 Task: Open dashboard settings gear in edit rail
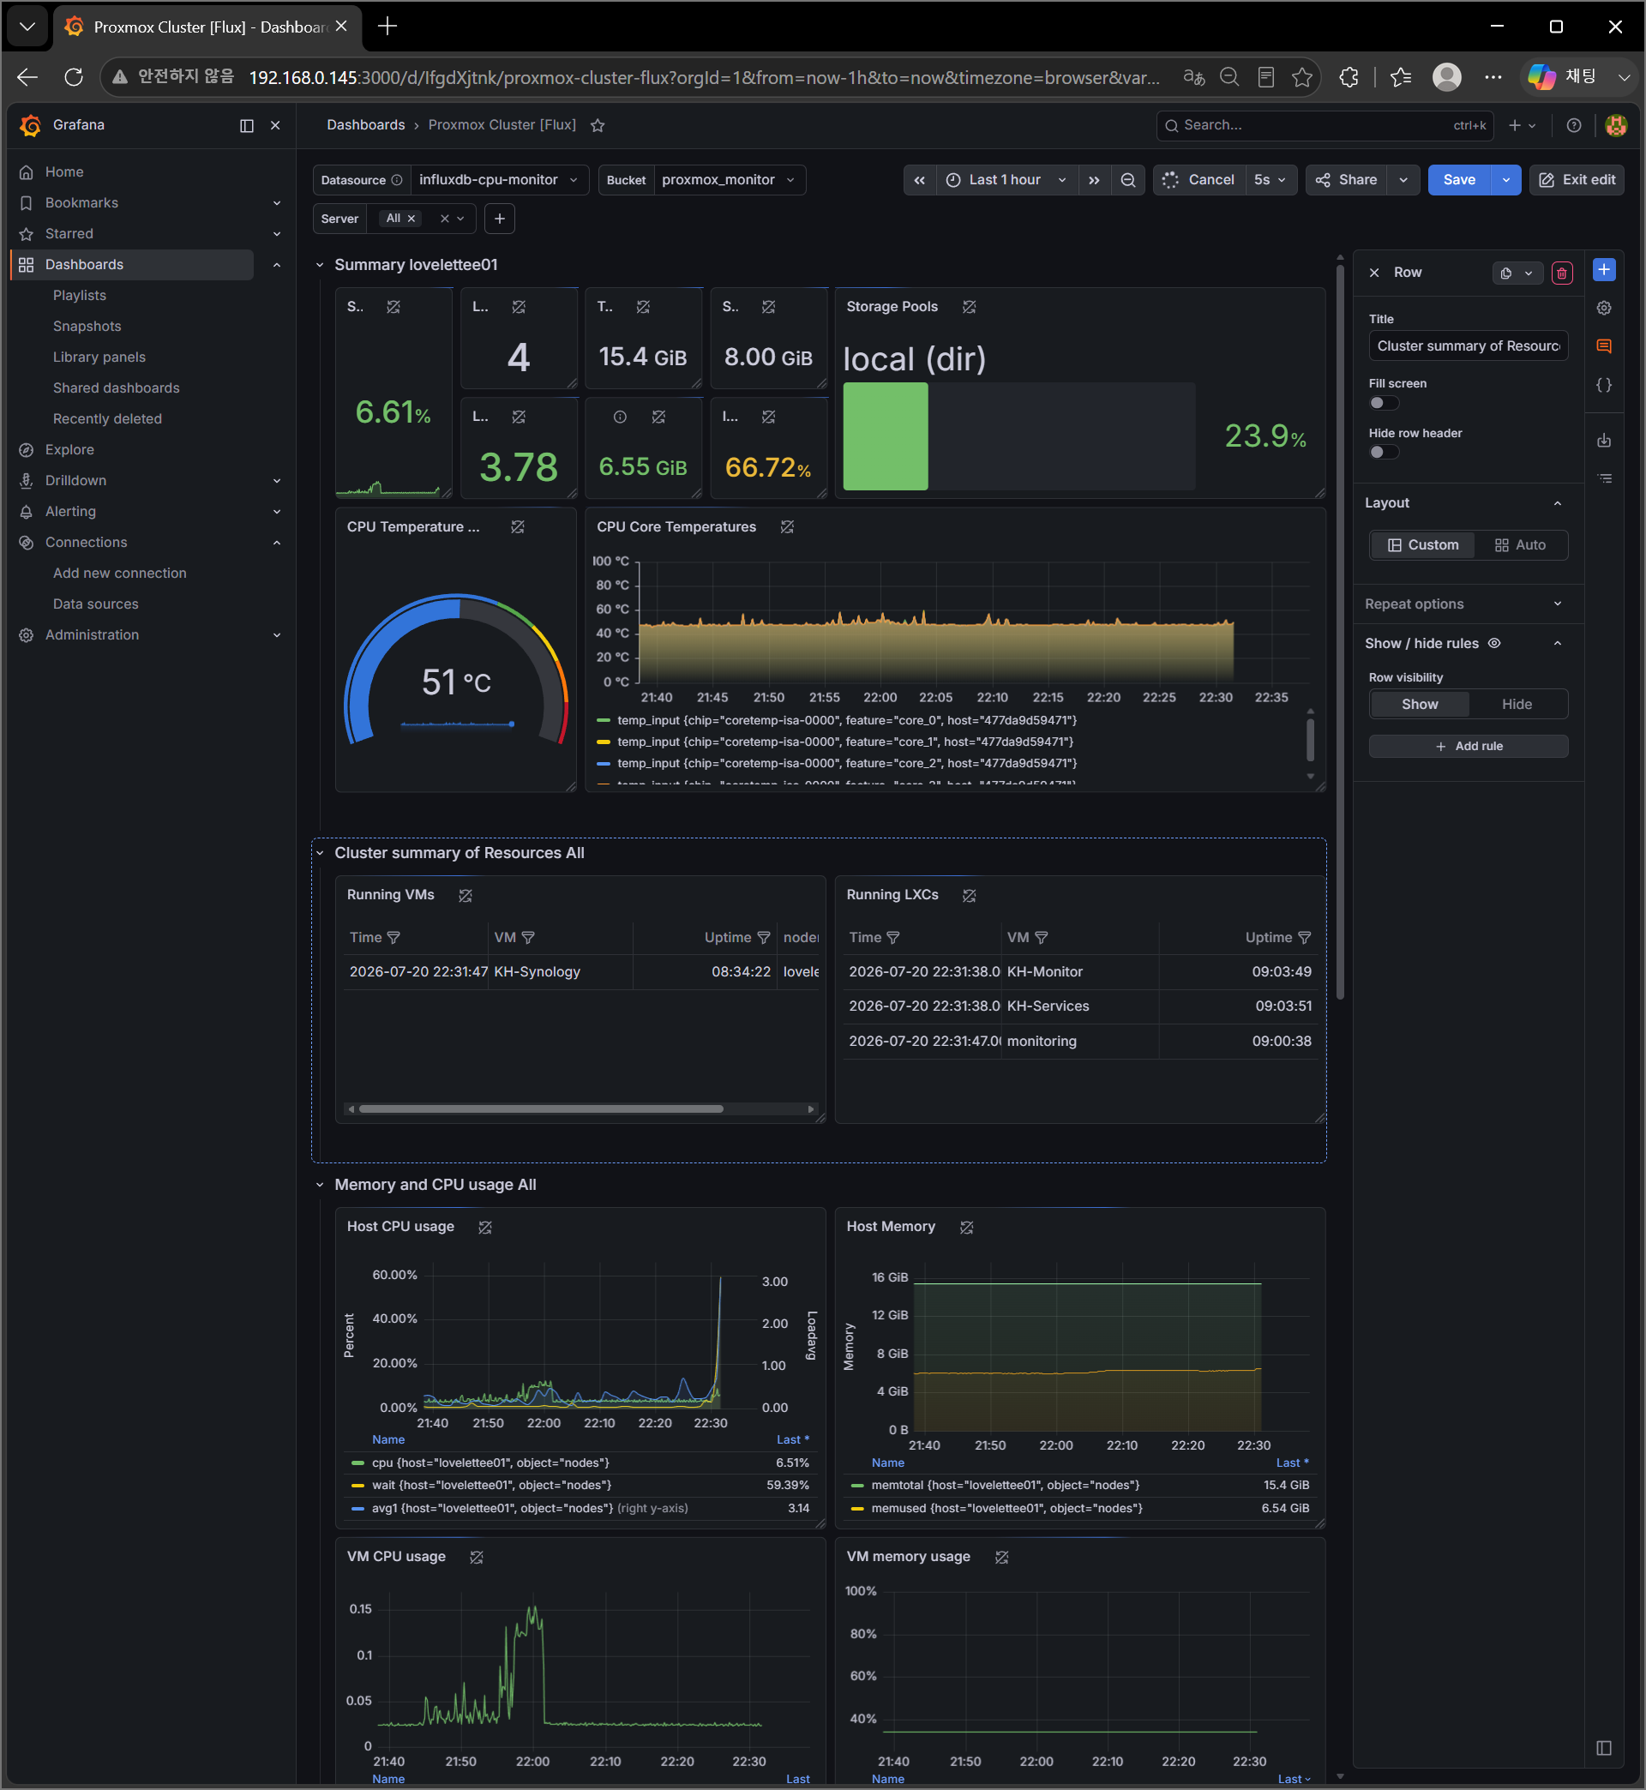click(x=1603, y=308)
